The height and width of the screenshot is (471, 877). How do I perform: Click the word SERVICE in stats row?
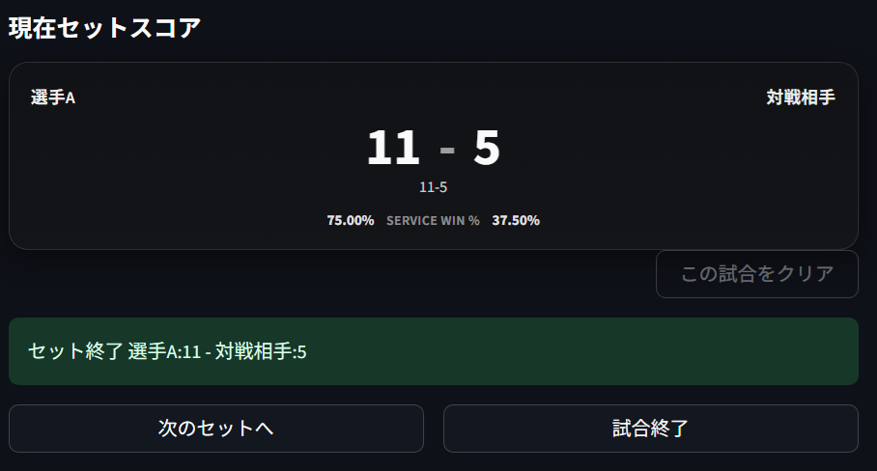(x=412, y=220)
